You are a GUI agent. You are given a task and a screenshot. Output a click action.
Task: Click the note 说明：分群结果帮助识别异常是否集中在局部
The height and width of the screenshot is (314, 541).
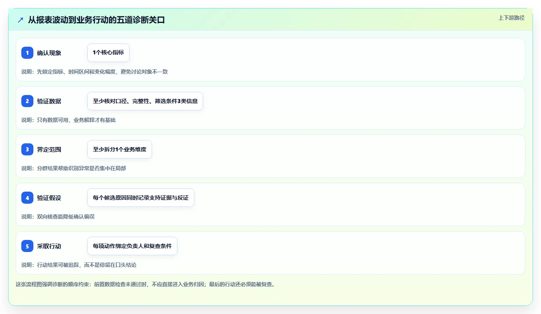coord(74,168)
